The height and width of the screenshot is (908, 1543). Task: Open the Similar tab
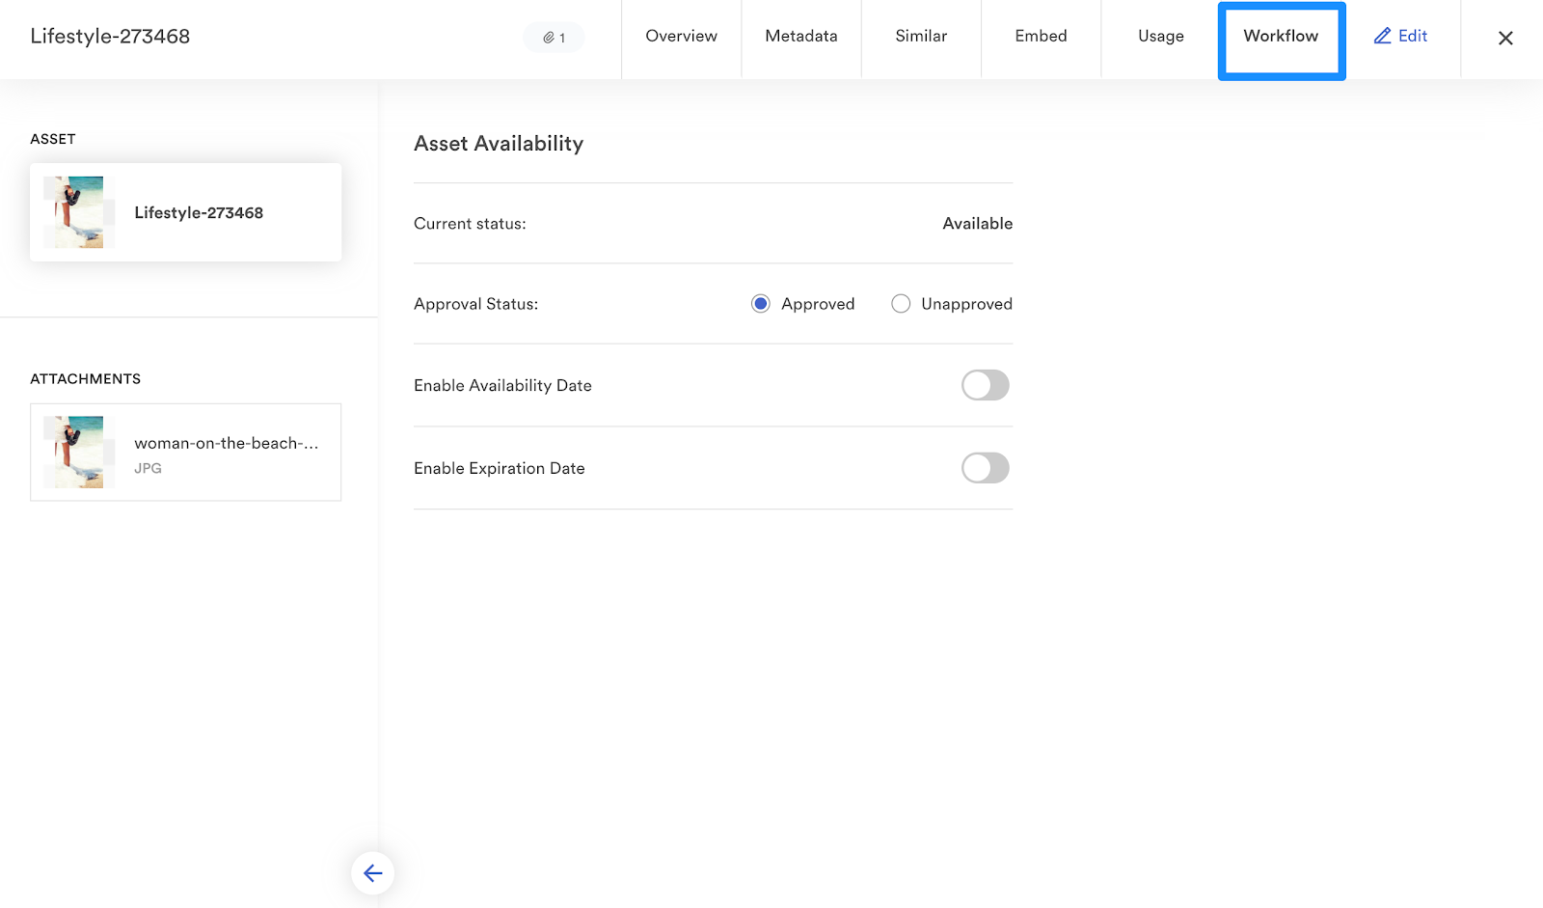[x=921, y=37]
